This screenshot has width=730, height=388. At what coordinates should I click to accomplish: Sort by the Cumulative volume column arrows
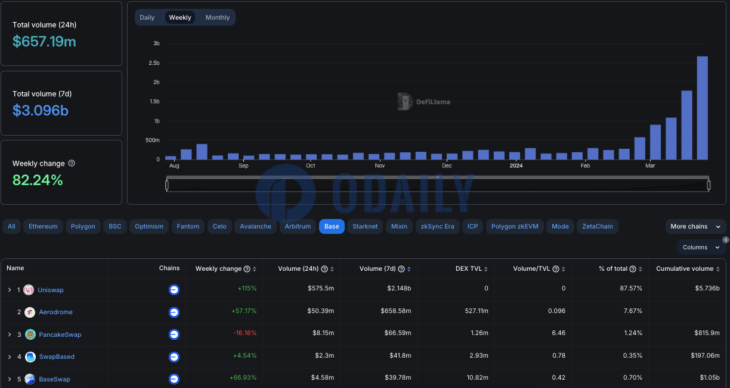717,269
